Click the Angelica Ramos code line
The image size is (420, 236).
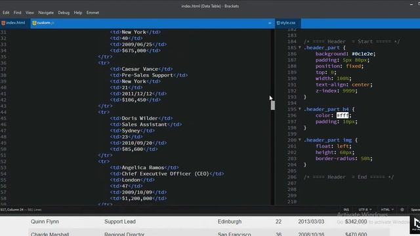(144, 168)
